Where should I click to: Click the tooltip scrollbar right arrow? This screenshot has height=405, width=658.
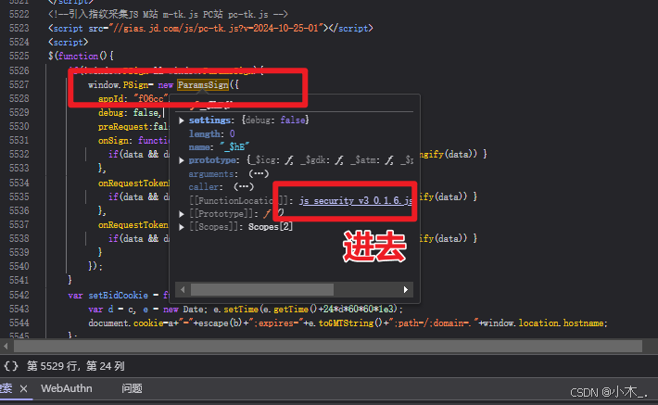(x=405, y=289)
